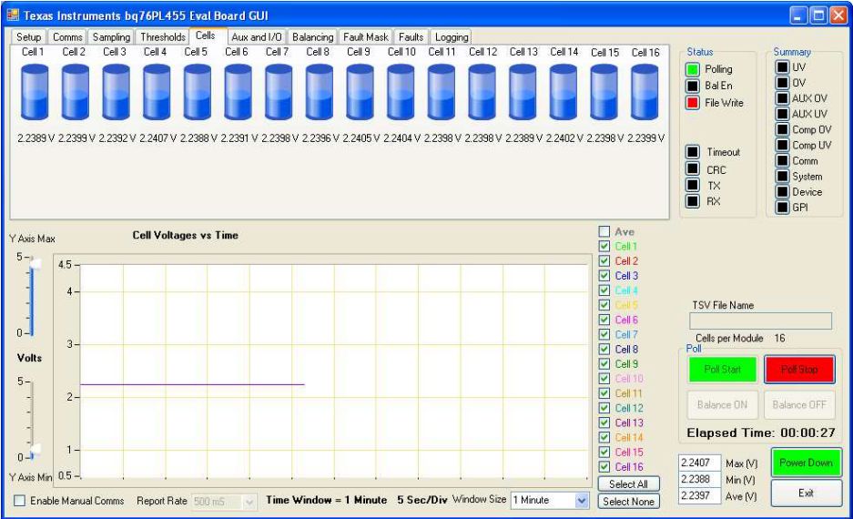Open the Aux and I/O tab
Image resolution: width=853 pixels, height=519 pixels.
pyautogui.click(x=256, y=37)
